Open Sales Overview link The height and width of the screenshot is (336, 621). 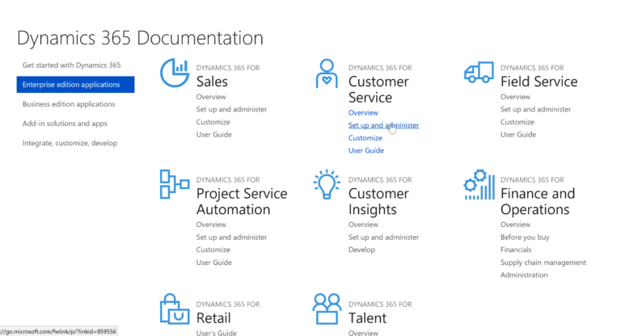(211, 97)
